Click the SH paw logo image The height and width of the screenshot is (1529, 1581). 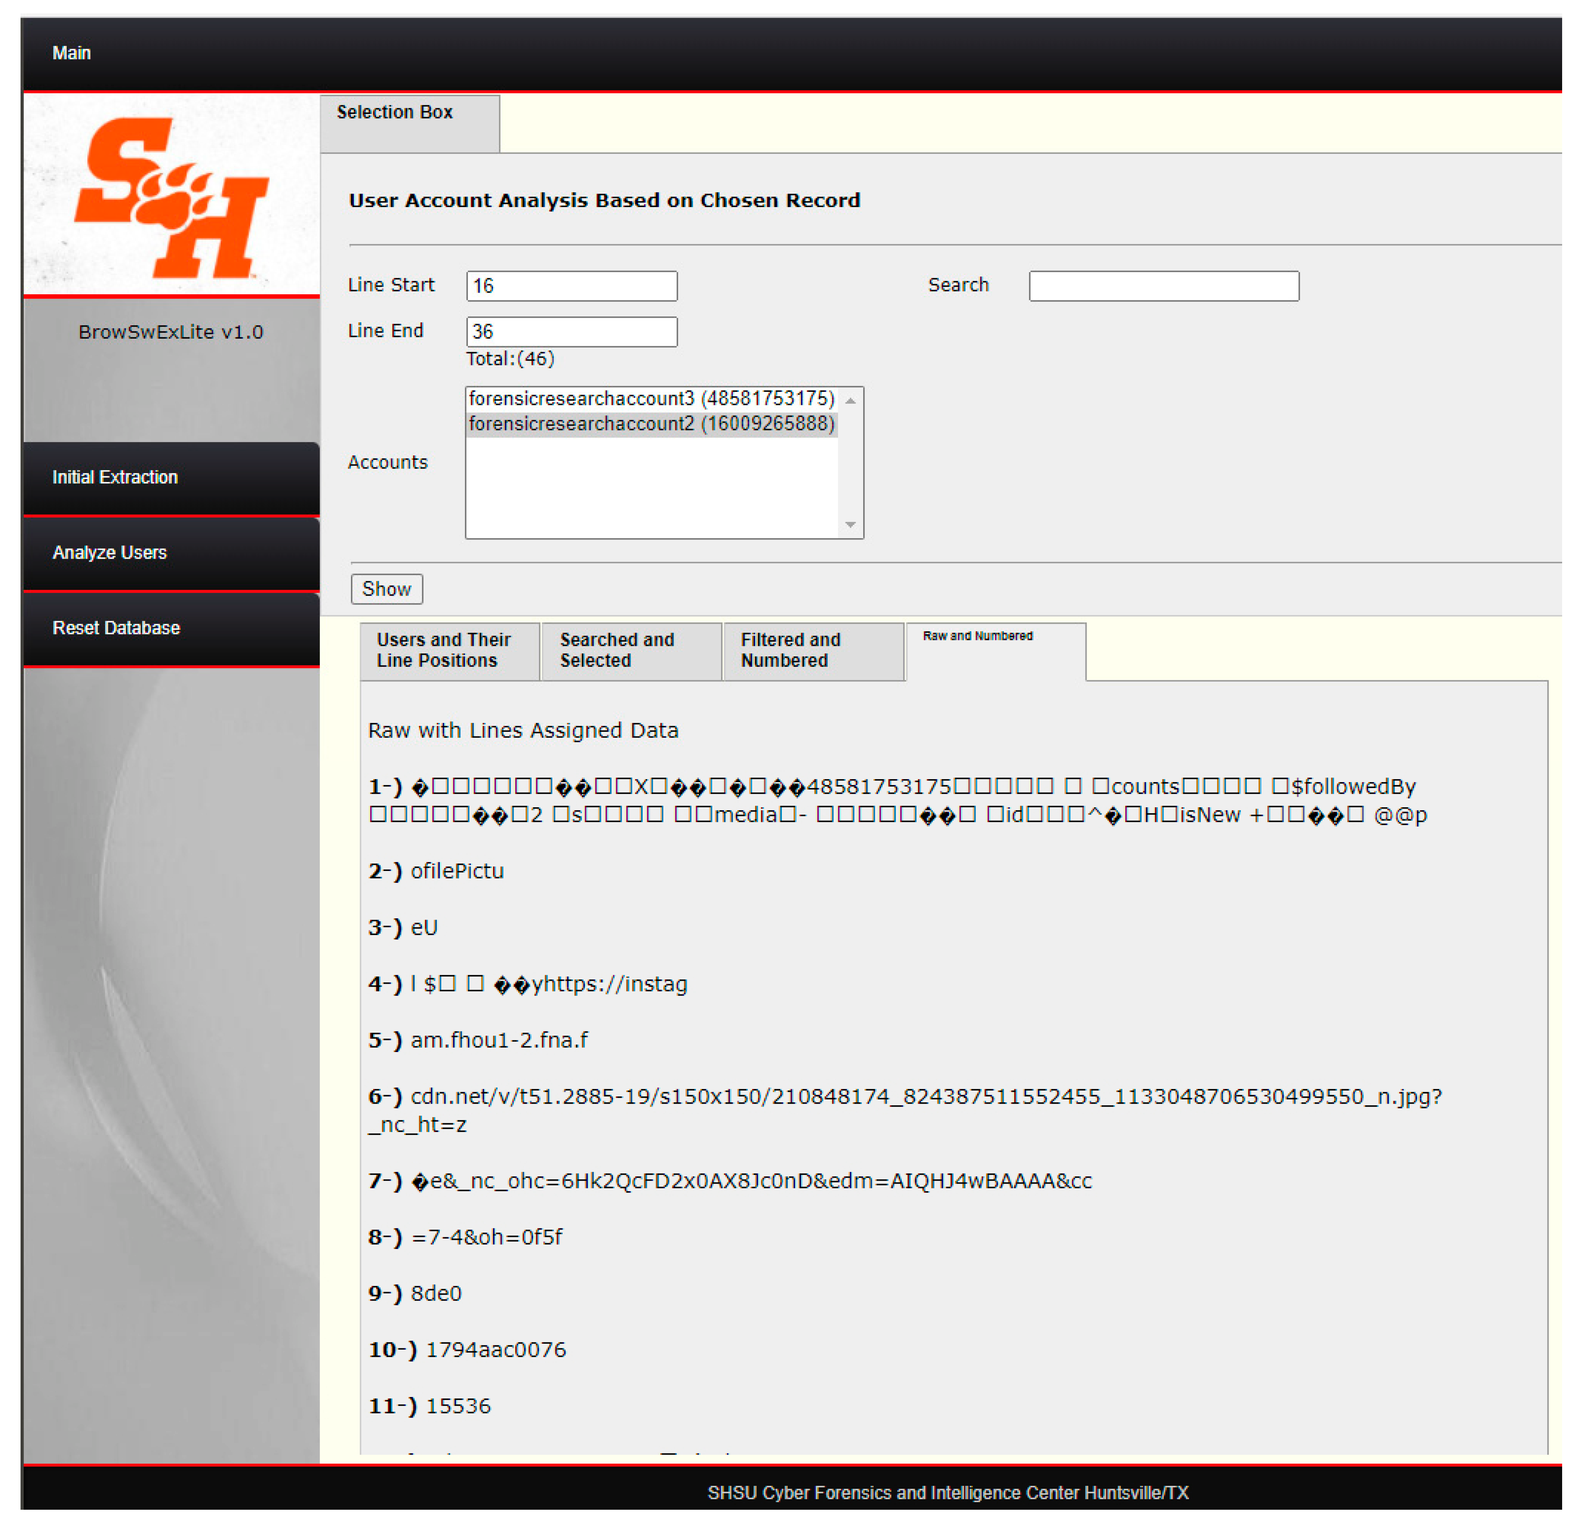coord(171,197)
